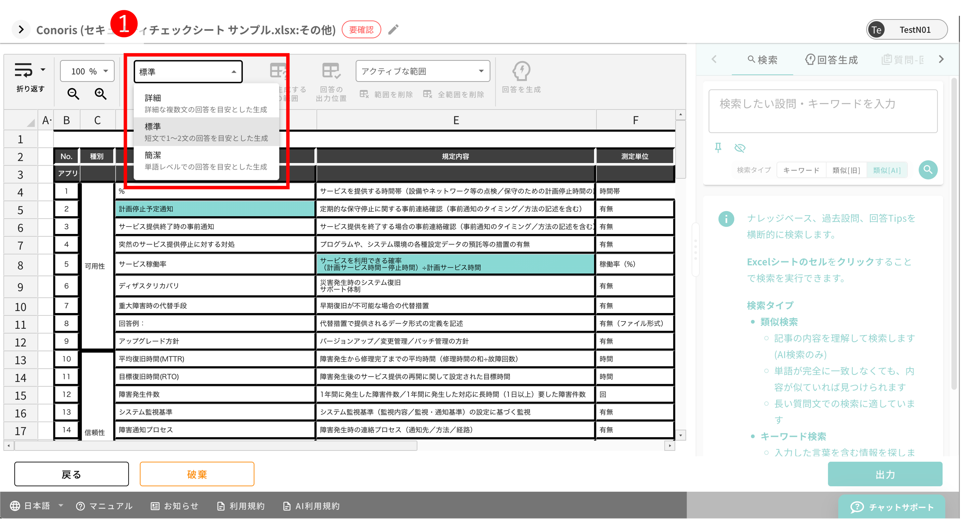Screen dimensions: 961x519
Task: Choose the 標準 generation option in list
Action: tap(206, 132)
